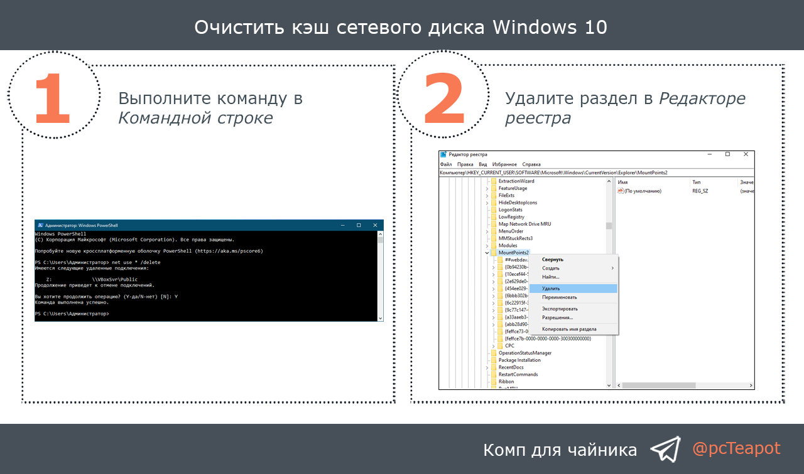Image resolution: width=804 pixels, height=474 pixels.
Task: Click the PowerShell icon in the console title bar
Action: pos(40,225)
